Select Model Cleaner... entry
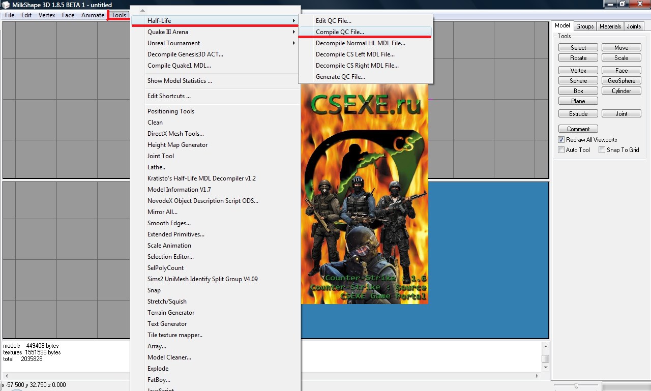Image resolution: width=651 pixels, height=391 pixels. point(215,357)
